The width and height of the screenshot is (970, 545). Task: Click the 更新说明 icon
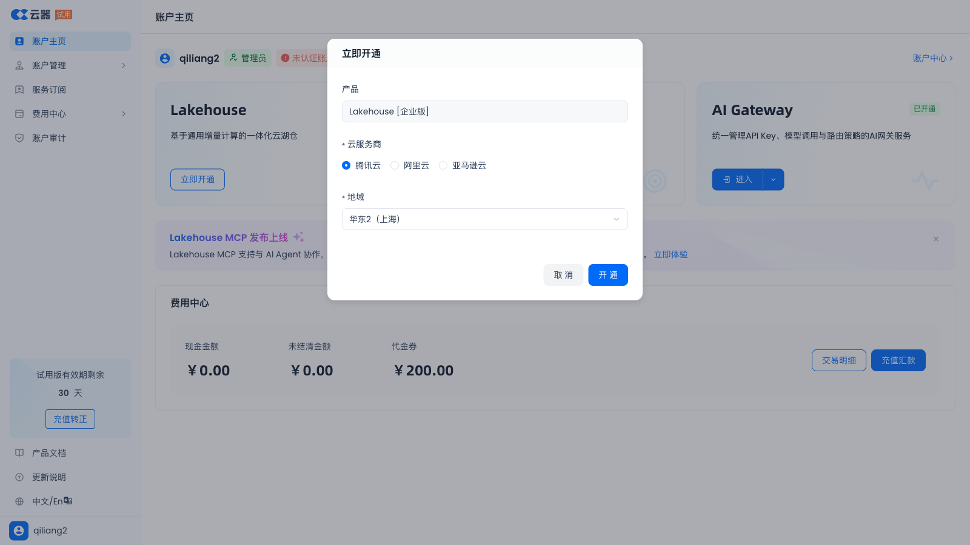(19, 477)
